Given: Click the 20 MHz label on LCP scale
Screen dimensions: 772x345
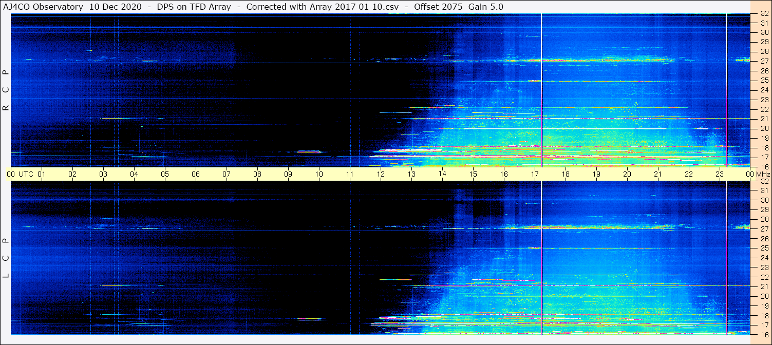Looking at the screenshot, I should (764, 296).
